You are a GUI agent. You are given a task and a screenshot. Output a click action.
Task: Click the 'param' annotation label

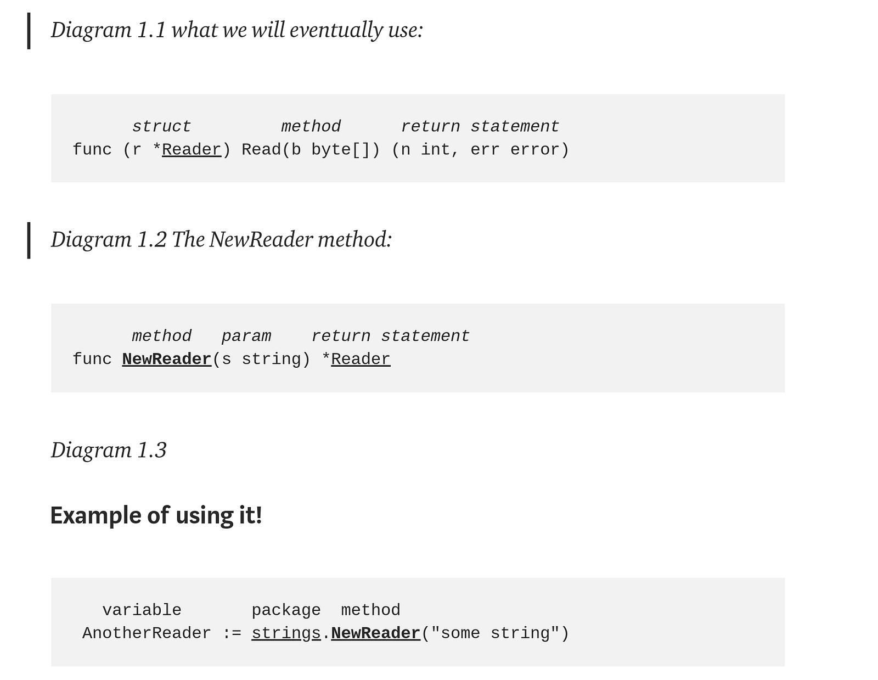click(246, 336)
